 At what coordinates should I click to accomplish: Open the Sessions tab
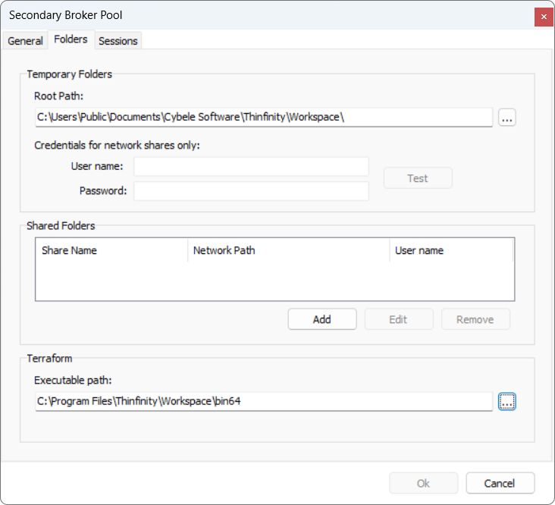[118, 41]
